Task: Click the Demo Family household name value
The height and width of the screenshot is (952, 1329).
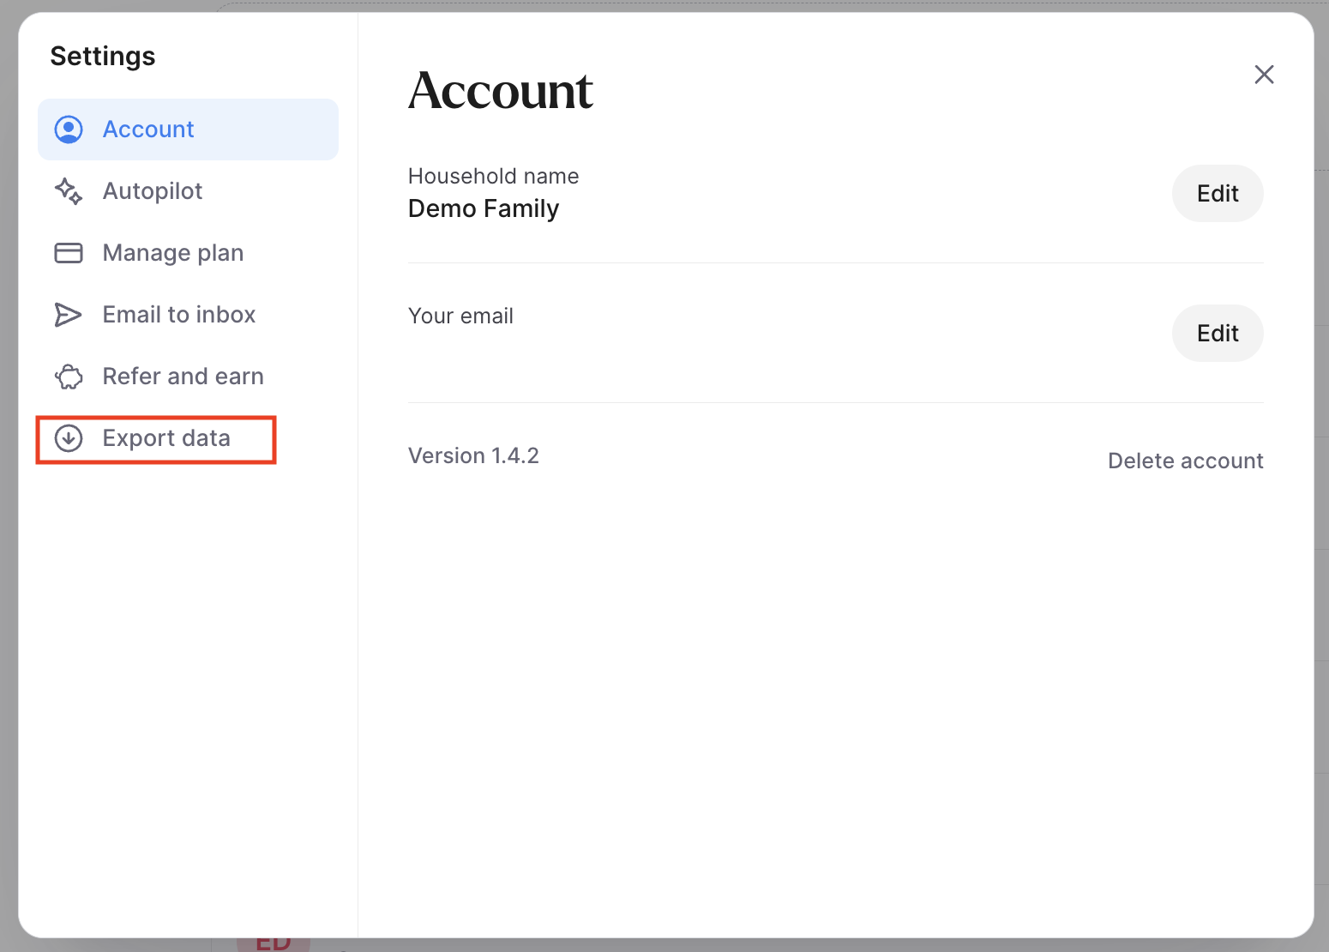Action: coord(484,208)
